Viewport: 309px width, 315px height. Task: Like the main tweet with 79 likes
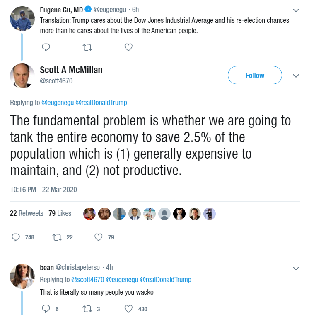[98, 237]
